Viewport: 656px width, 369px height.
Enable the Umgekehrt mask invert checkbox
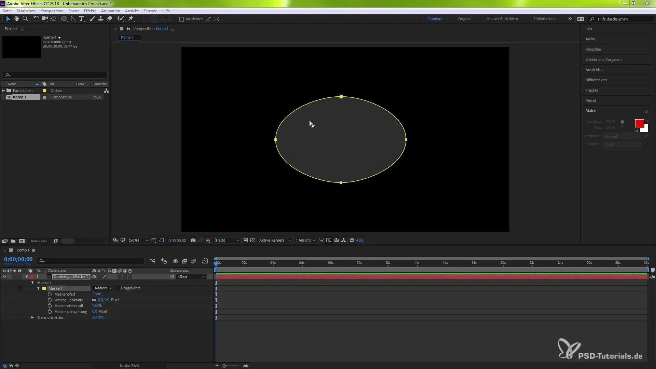point(118,288)
